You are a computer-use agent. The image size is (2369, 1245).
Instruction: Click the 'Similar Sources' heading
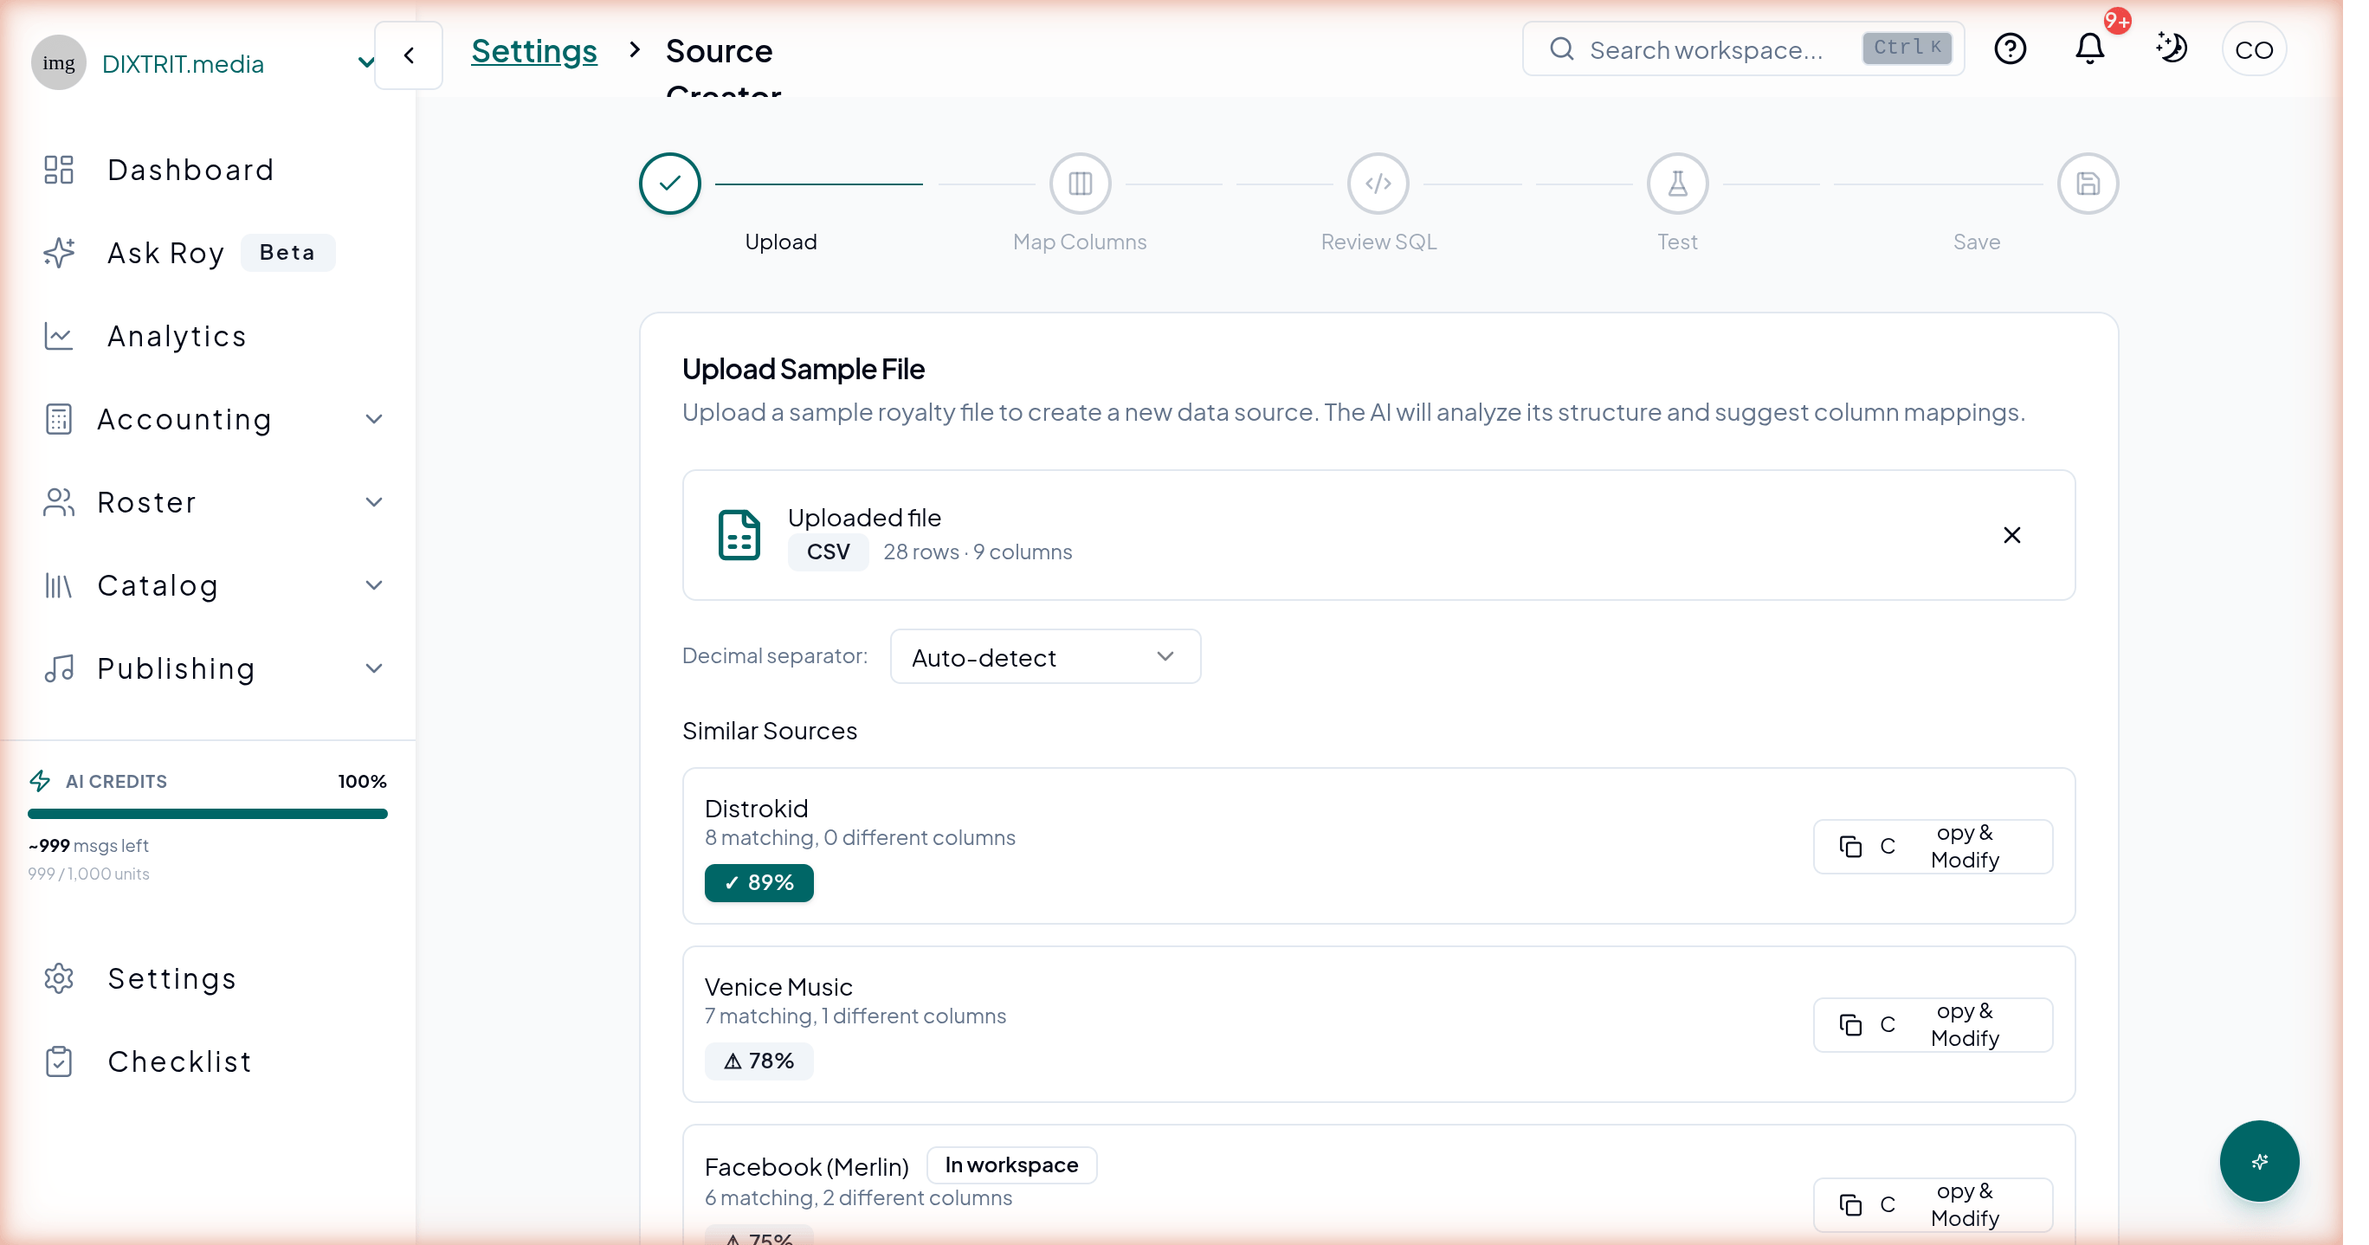(x=770, y=731)
